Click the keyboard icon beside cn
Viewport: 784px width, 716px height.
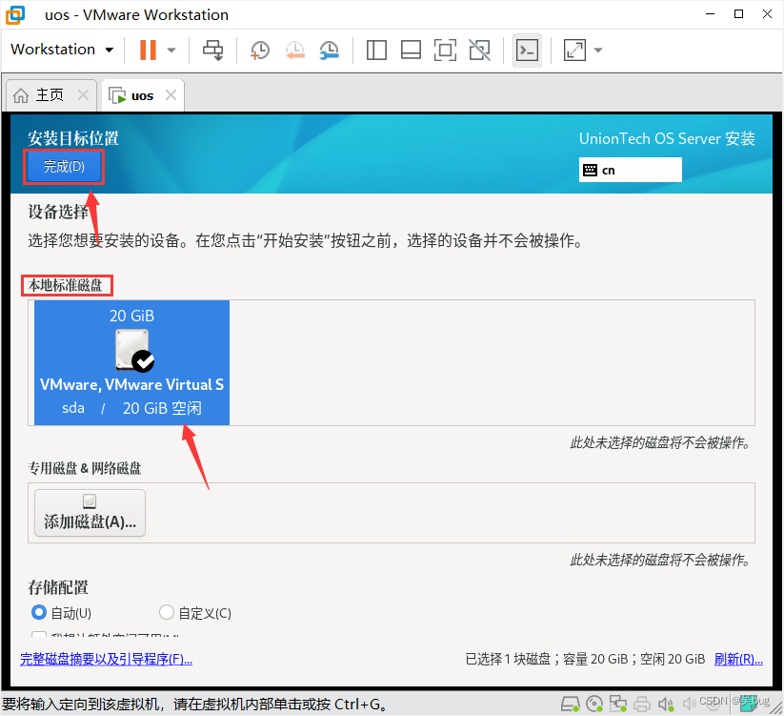point(590,170)
